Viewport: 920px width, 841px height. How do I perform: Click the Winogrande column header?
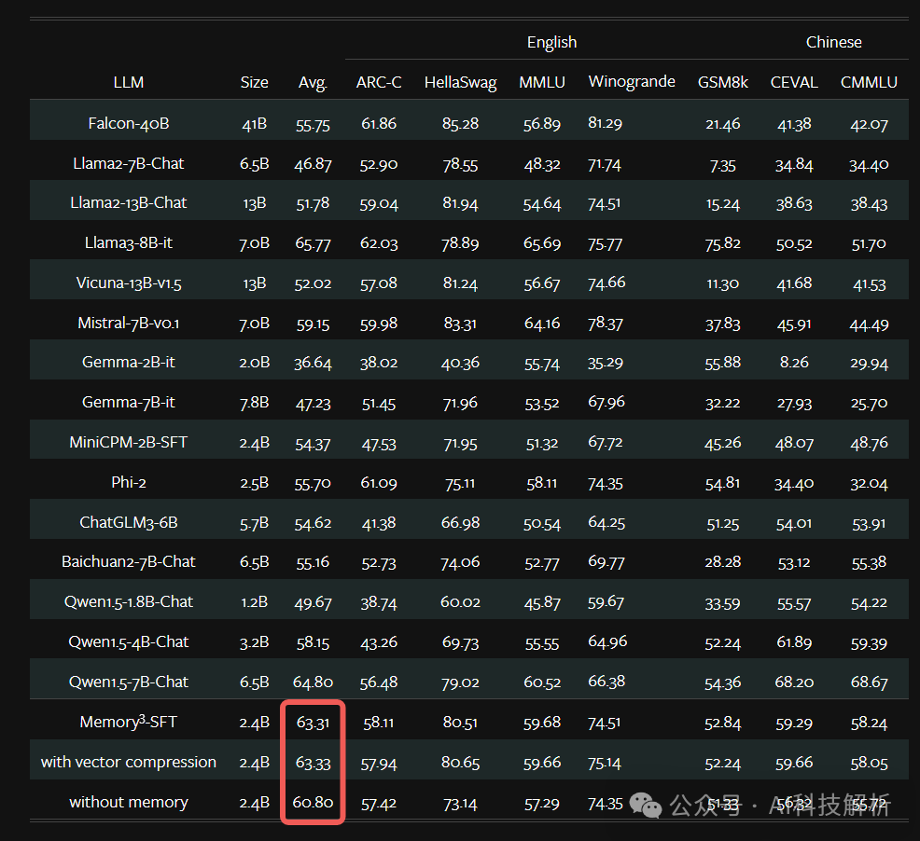coord(632,81)
